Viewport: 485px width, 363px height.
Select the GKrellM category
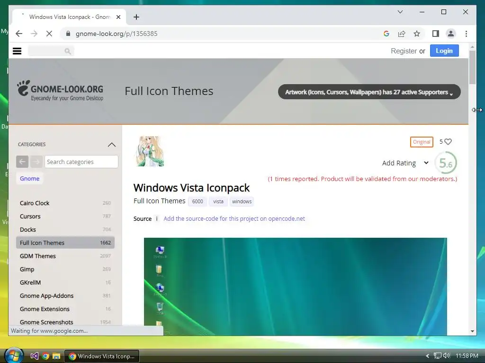coord(65,283)
